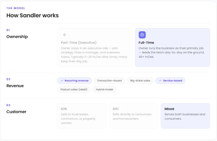Click the '02' section number
The image size is (217, 141).
click(x=8, y=79)
